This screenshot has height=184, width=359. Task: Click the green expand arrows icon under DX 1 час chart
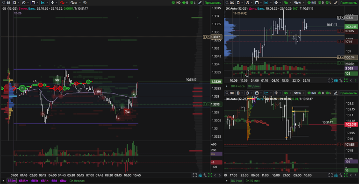[x=346, y=175]
